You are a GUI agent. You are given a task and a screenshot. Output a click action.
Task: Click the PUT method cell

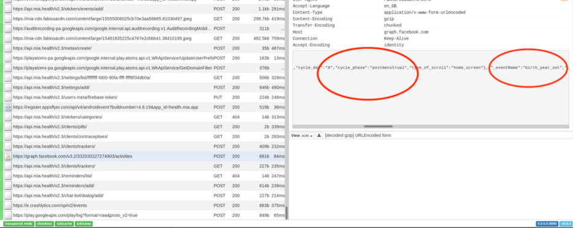[218, 97]
